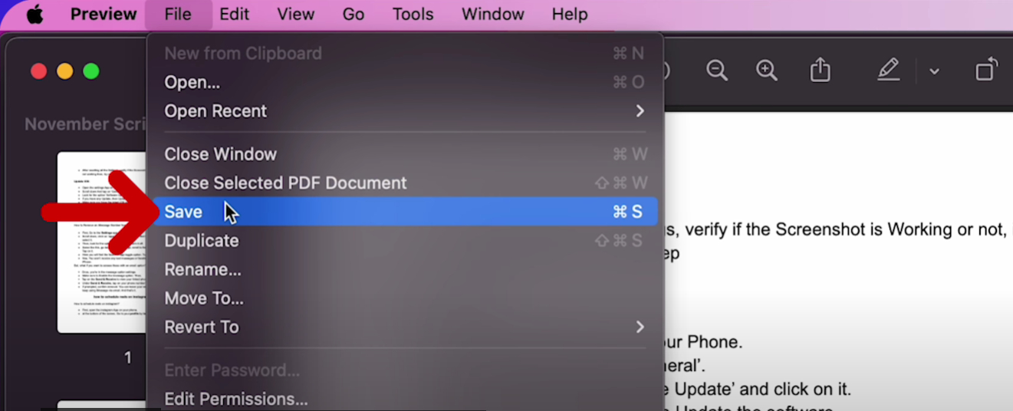Image resolution: width=1013 pixels, height=411 pixels.
Task: Click the Markup pen icon
Action: pyautogui.click(x=888, y=71)
